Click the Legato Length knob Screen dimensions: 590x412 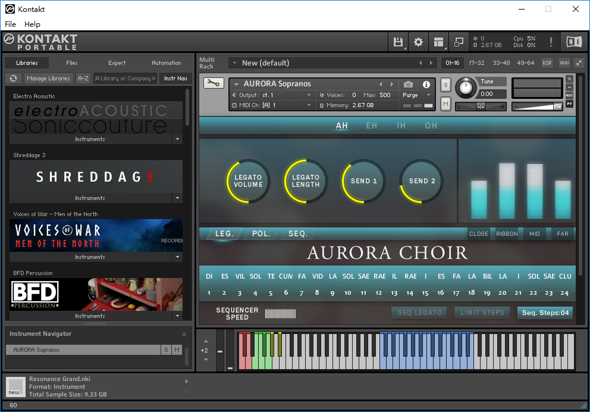(306, 181)
